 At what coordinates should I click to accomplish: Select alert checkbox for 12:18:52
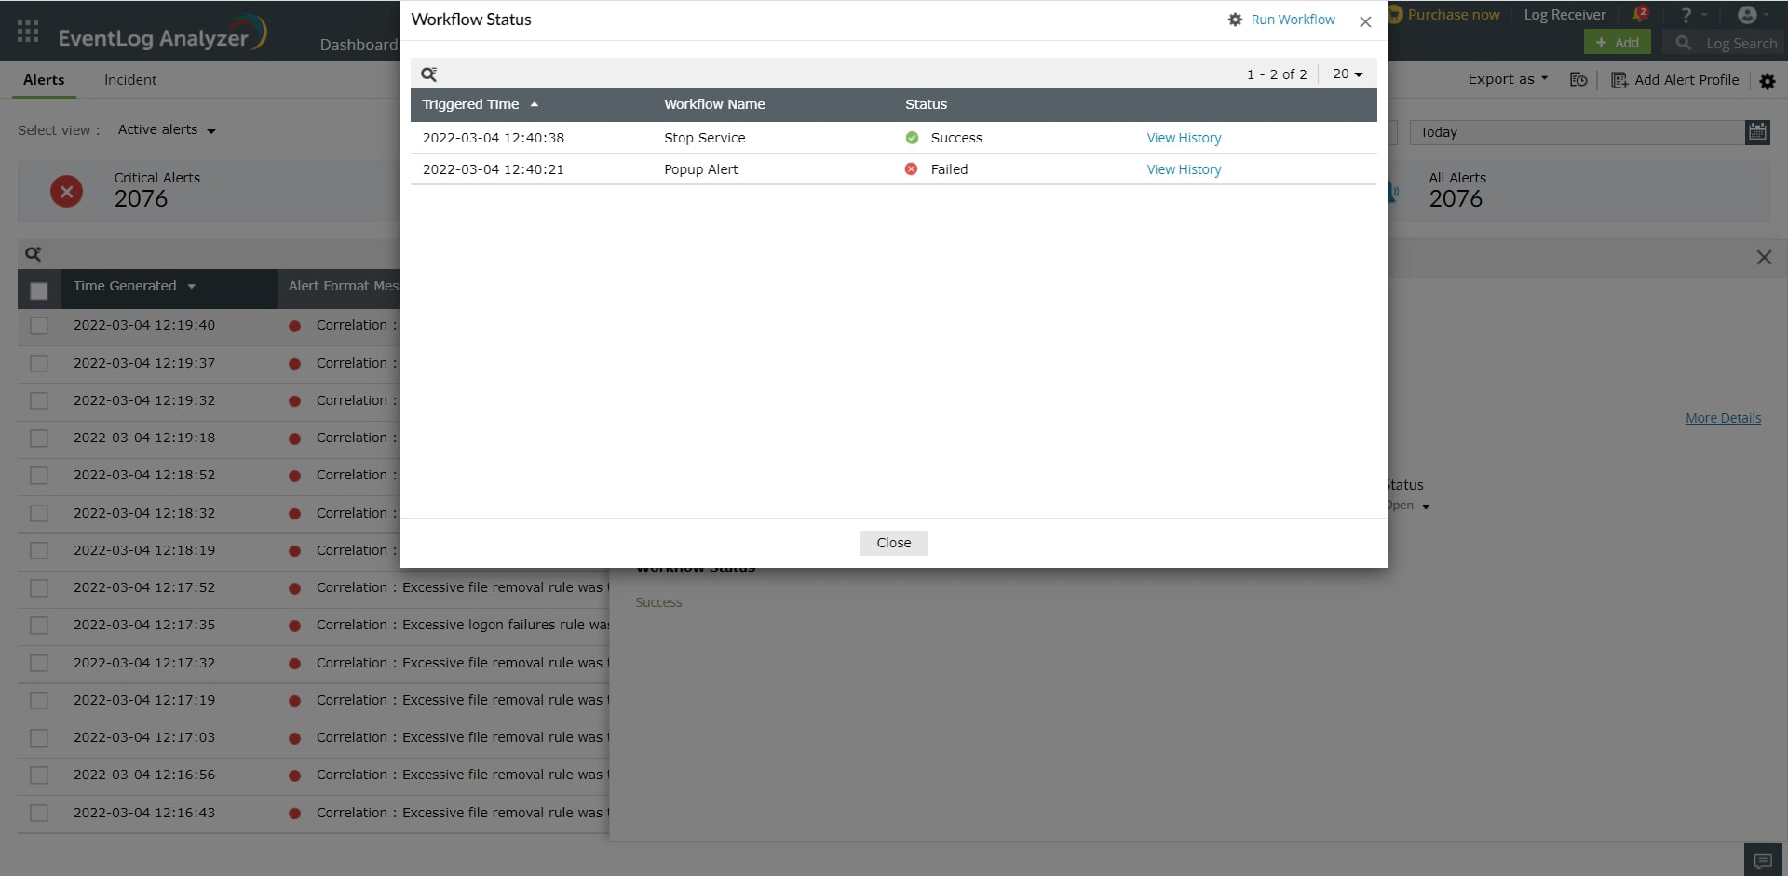click(39, 476)
